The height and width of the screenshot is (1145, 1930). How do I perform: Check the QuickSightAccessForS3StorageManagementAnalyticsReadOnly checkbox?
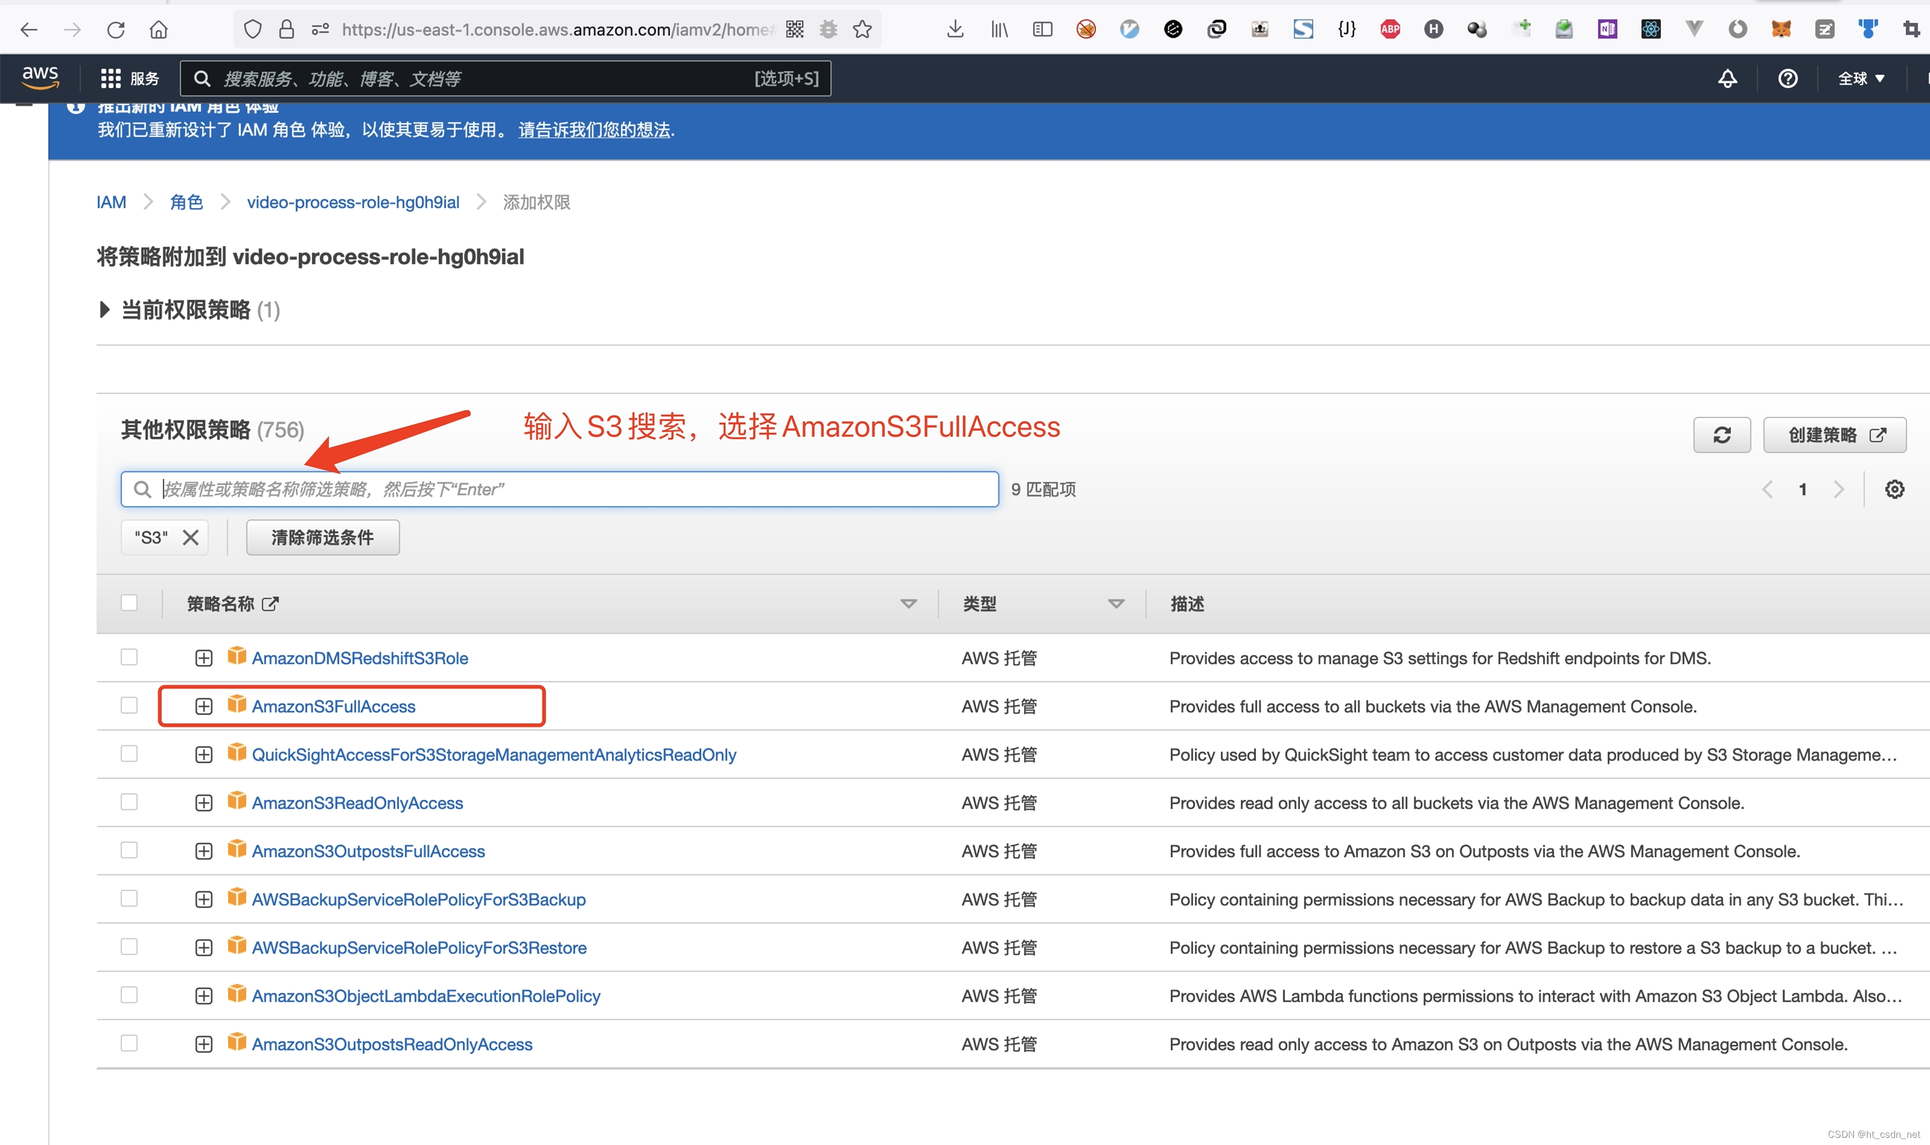point(129,753)
